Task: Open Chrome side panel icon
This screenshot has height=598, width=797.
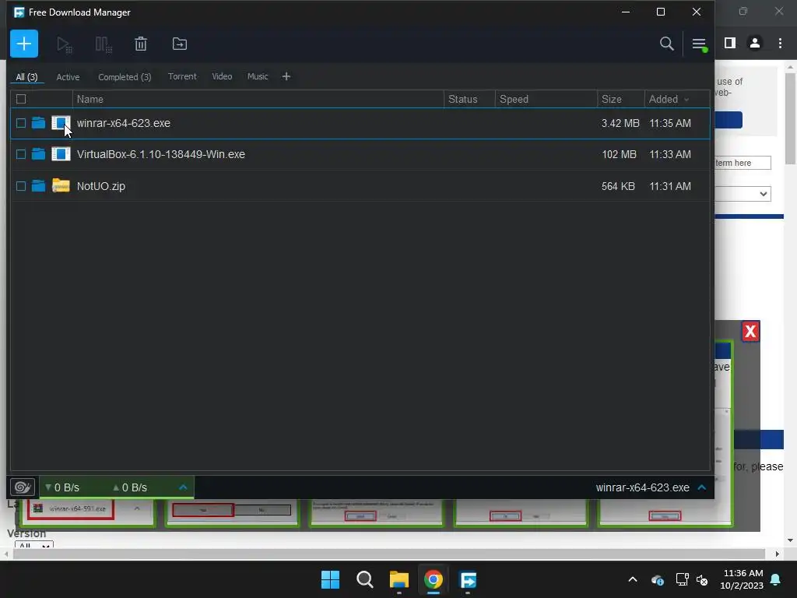Action: [729, 44]
